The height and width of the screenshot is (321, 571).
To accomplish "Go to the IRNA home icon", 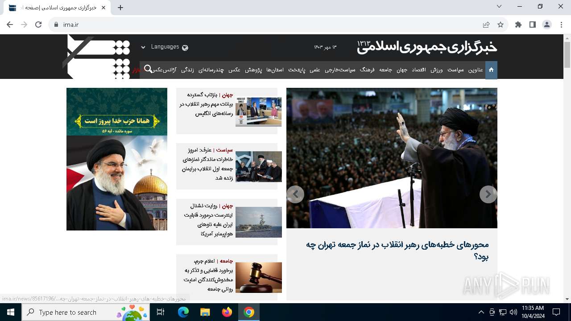I will click(x=491, y=70).
